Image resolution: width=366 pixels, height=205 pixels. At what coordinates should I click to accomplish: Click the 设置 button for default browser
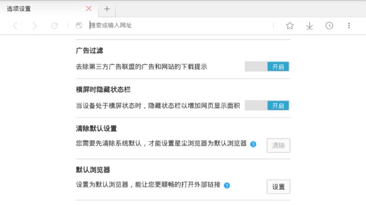(279, 186)
